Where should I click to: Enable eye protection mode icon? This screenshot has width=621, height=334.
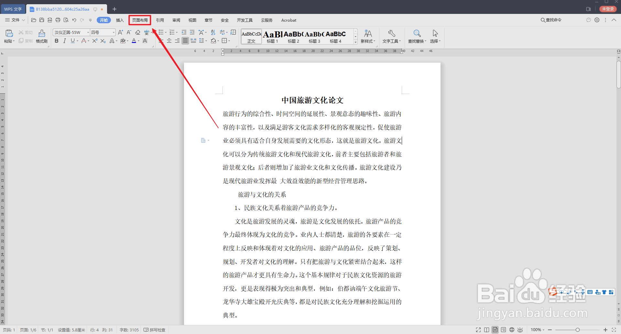(x=520, y=330)
